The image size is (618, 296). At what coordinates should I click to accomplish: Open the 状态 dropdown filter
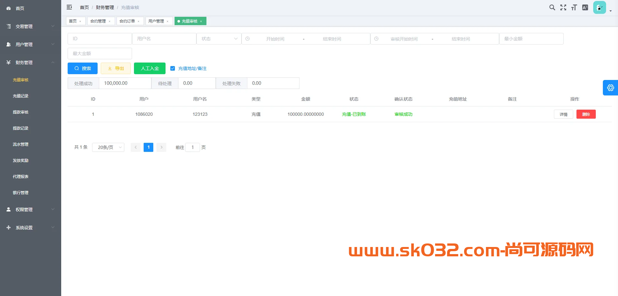click(x=219, y=38)
